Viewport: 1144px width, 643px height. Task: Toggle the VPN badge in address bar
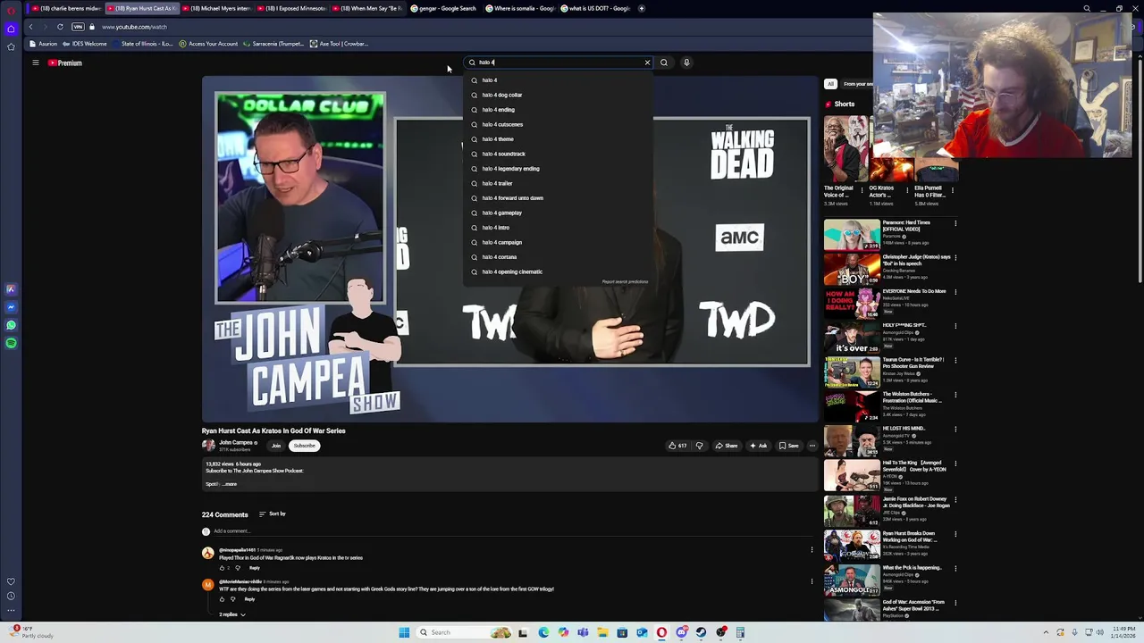(78, 27)
